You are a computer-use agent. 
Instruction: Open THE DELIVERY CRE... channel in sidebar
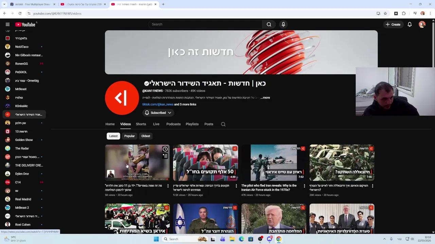[24, 165]
